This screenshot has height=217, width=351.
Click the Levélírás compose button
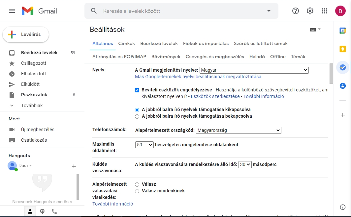click(x=26, y=35)
